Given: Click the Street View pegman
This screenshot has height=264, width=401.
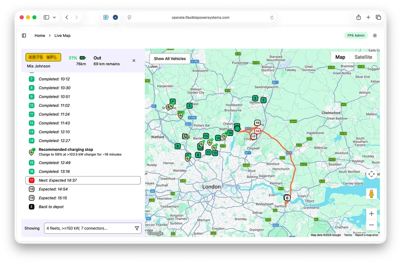Looking at the screenshot, I should coord(371,194).
